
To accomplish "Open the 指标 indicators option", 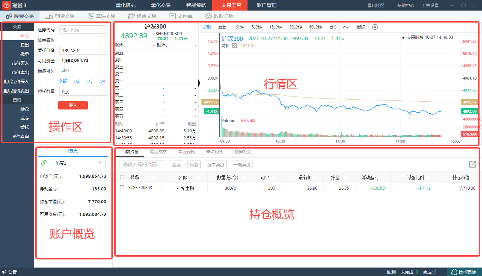I will [361, 27].
